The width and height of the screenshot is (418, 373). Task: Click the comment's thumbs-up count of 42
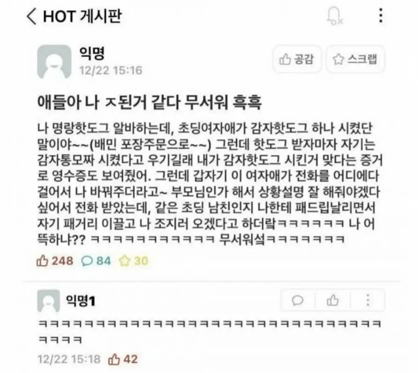coord(130,359)
